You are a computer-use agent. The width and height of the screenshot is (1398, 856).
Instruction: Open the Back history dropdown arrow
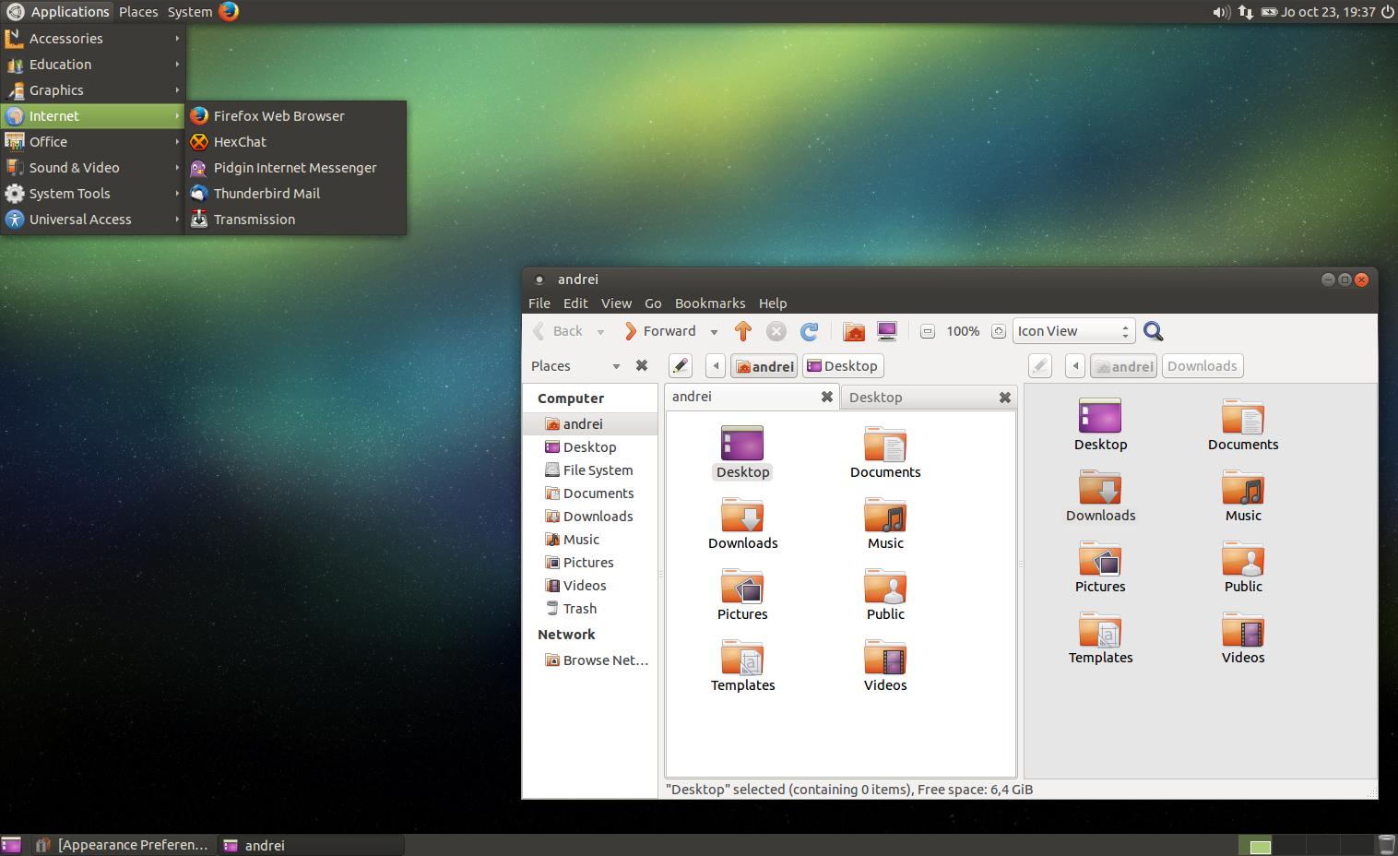pos(600,332)
